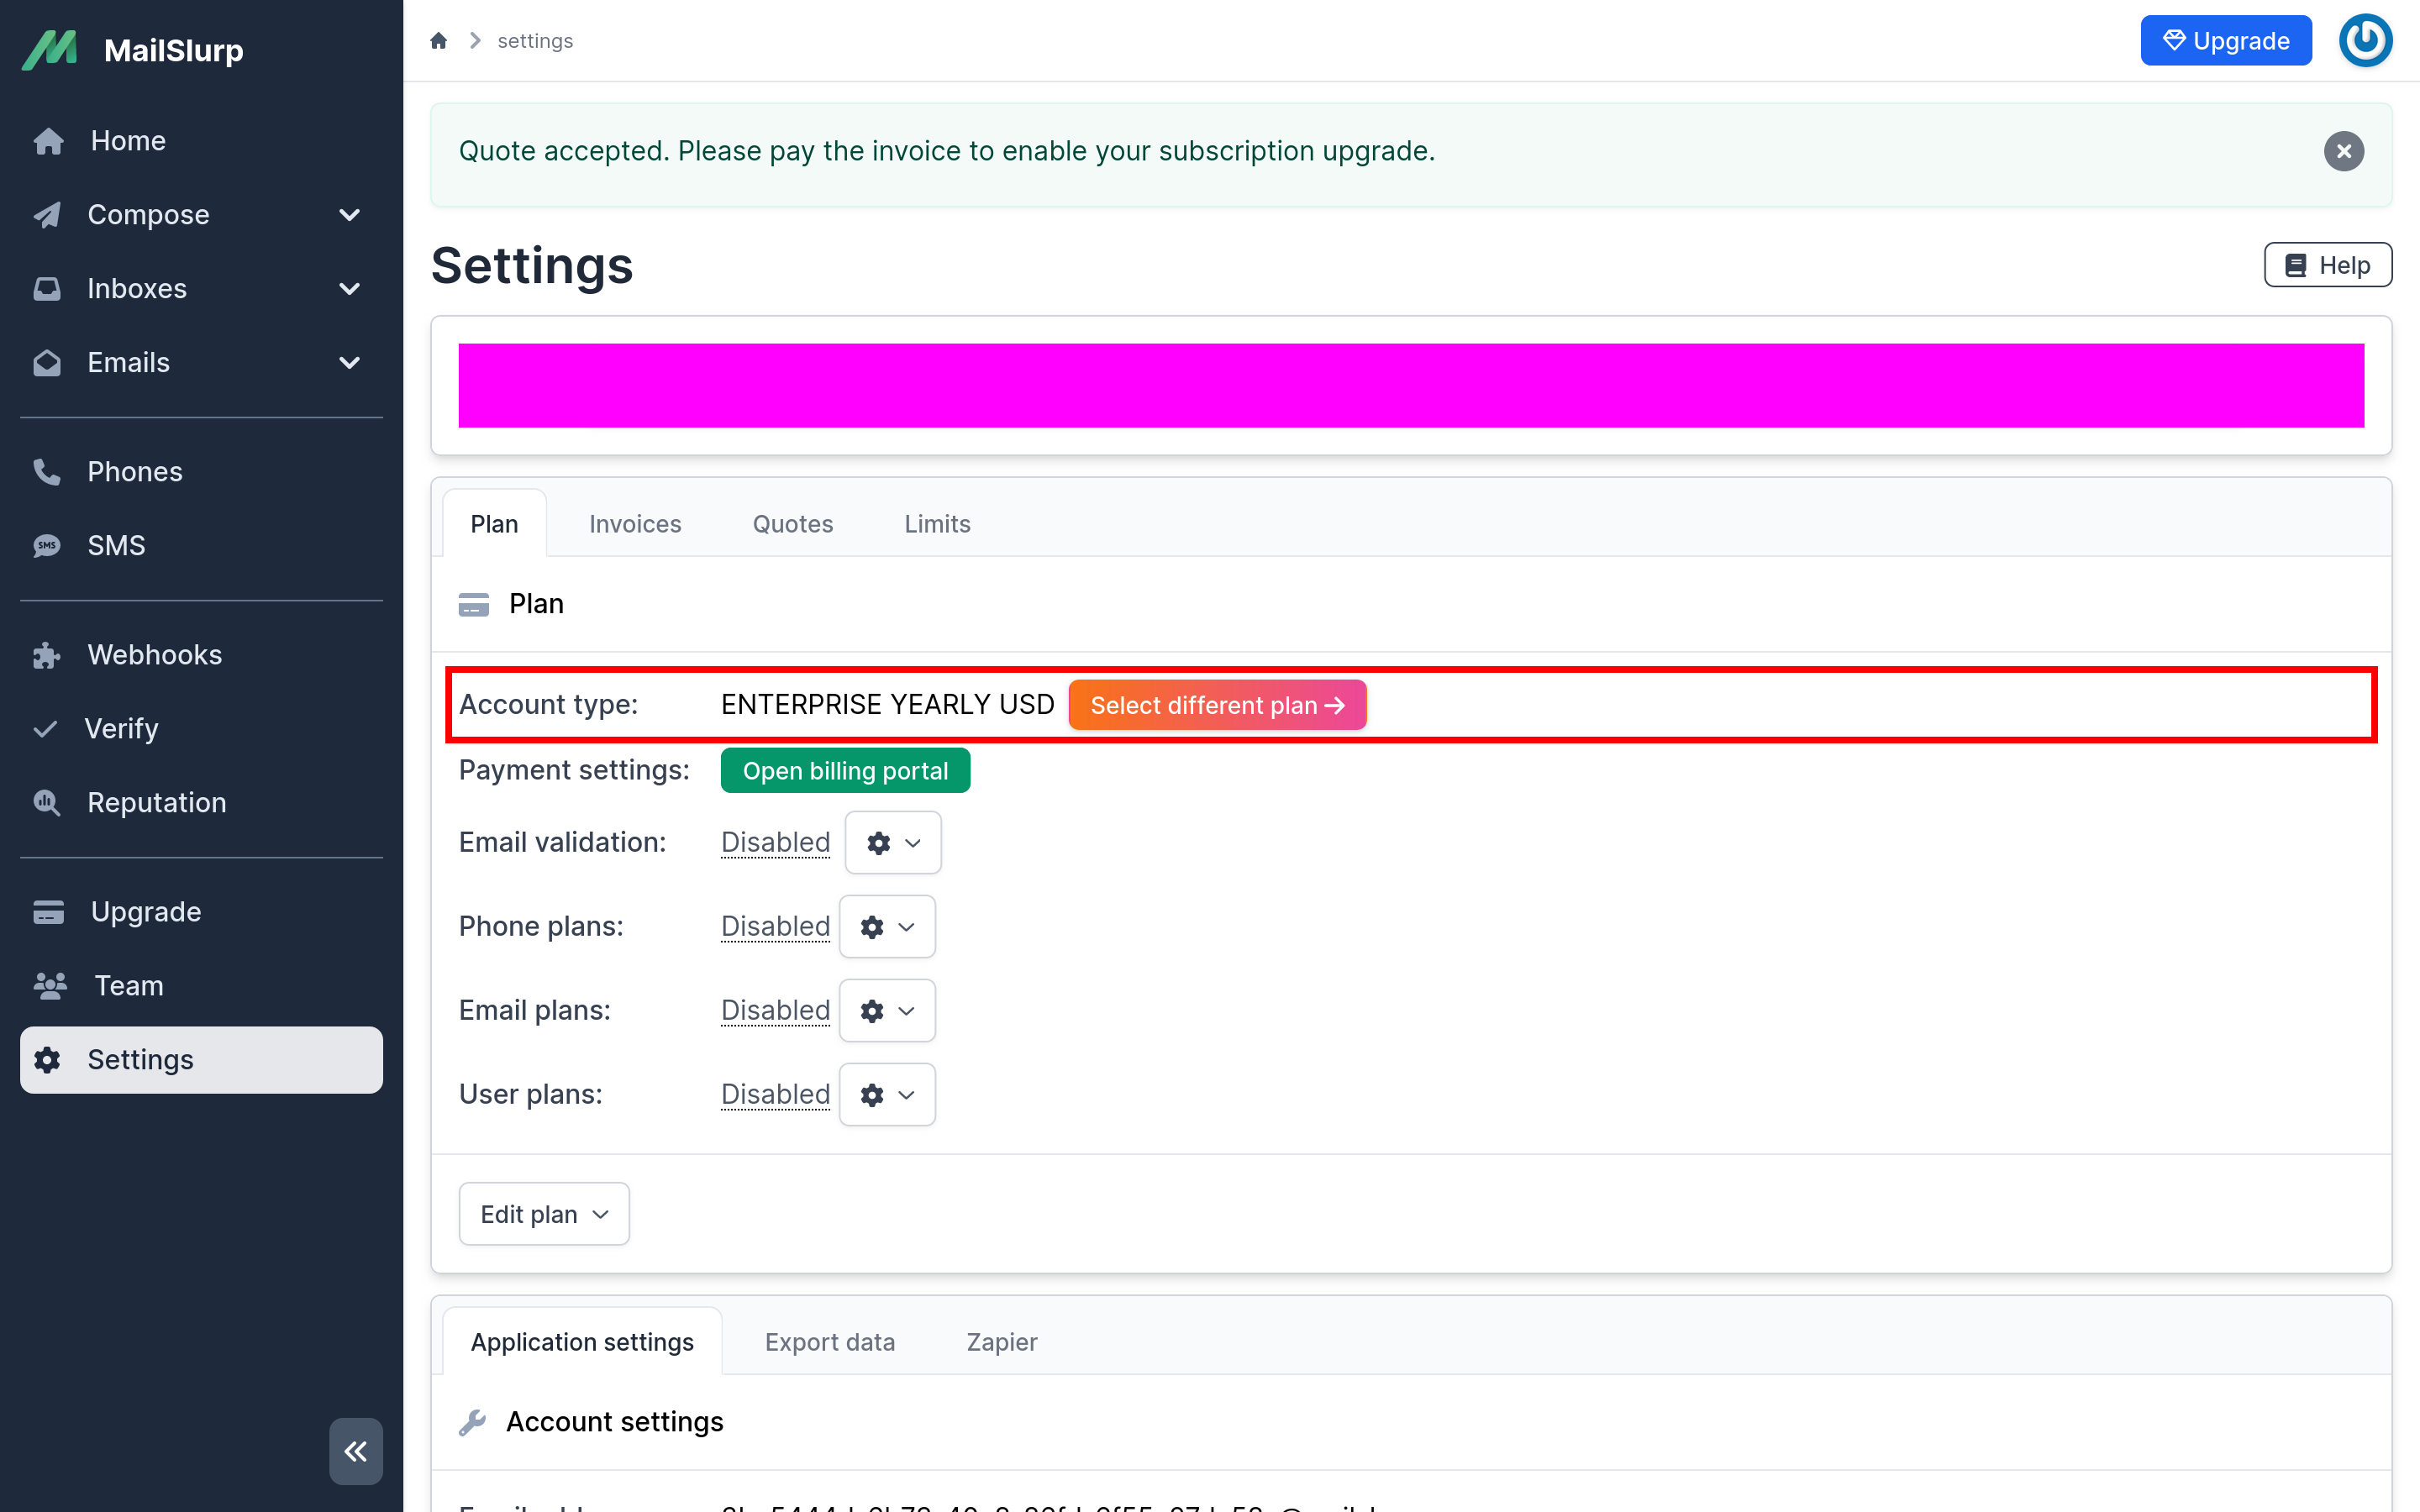This screenshot has height=1512, width=2420.
Task: Click the MailSlurp logo icon
Action: pyautogui.click(x=50, y=50)
